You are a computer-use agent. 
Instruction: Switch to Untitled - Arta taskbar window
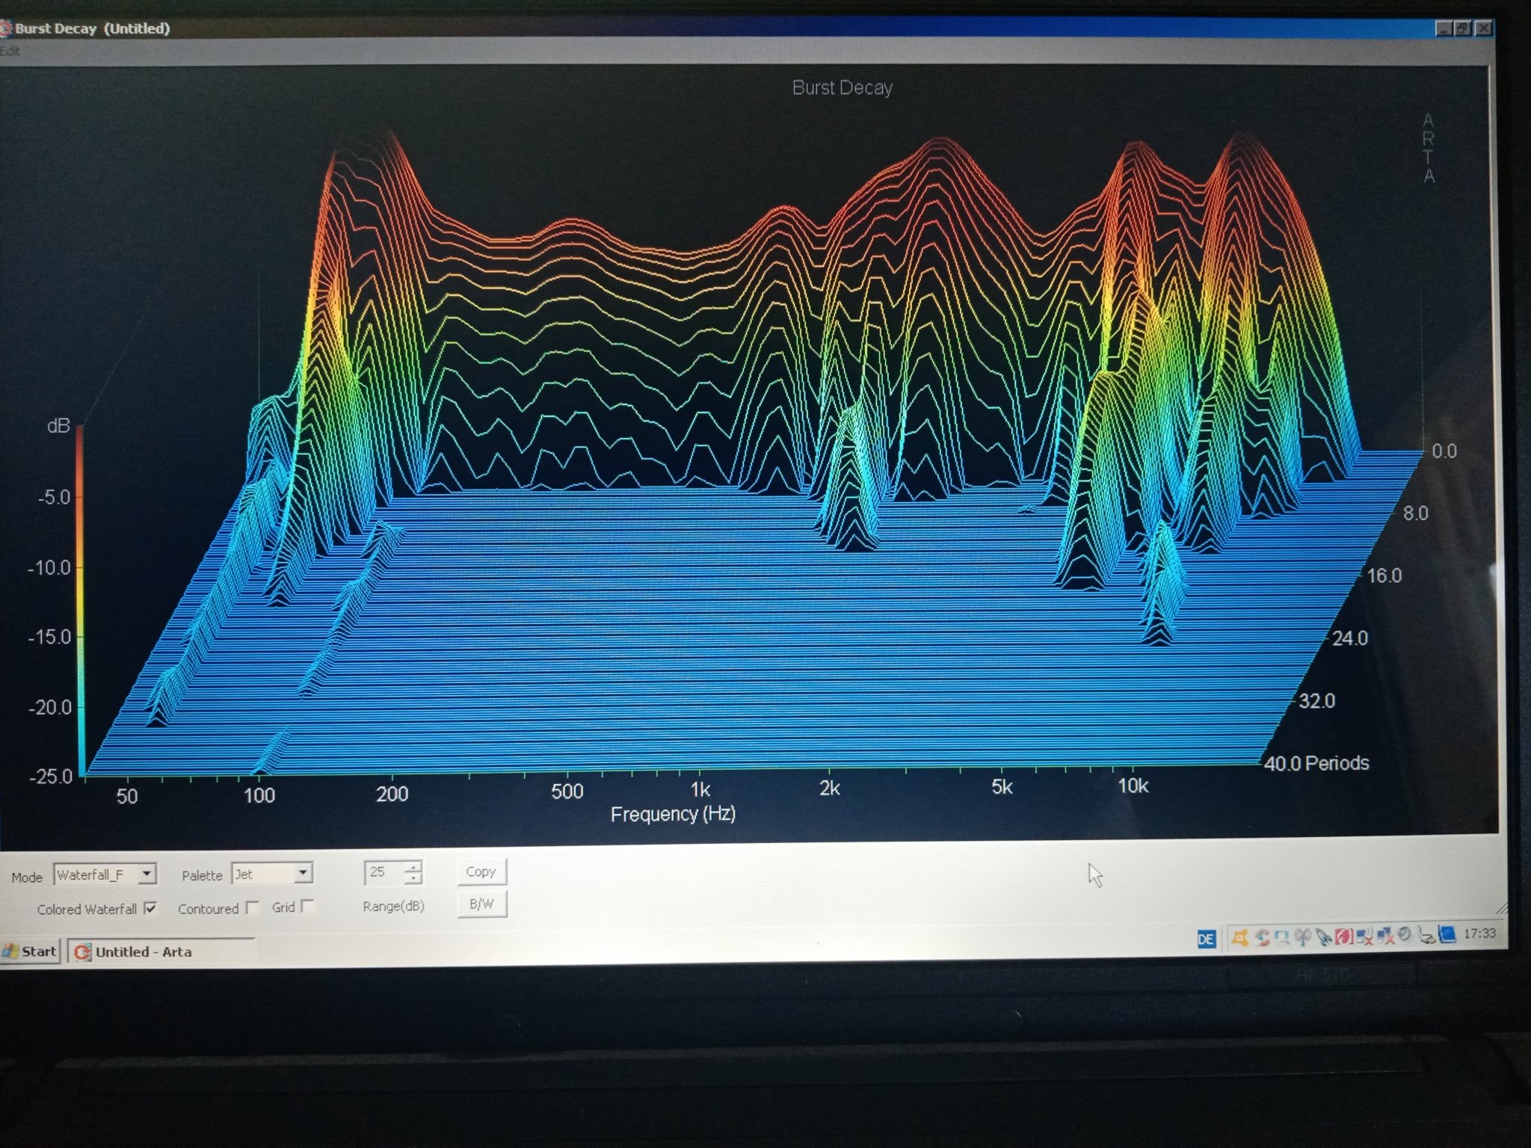pos(161,951)
